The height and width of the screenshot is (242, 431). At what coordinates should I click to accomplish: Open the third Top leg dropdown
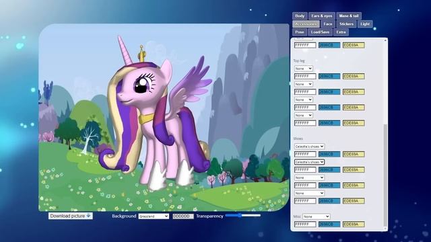point(303,99)
